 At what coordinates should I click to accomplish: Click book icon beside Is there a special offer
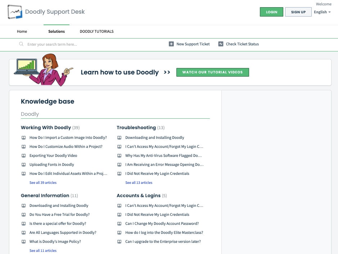[x=23, y=224]
